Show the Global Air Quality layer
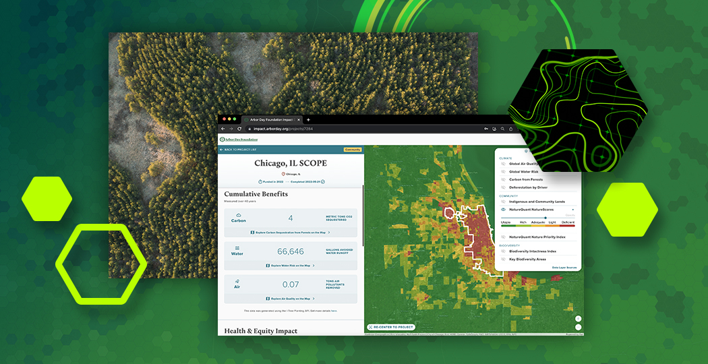Viewport: 708px width, 364px height. pos(503,164)
